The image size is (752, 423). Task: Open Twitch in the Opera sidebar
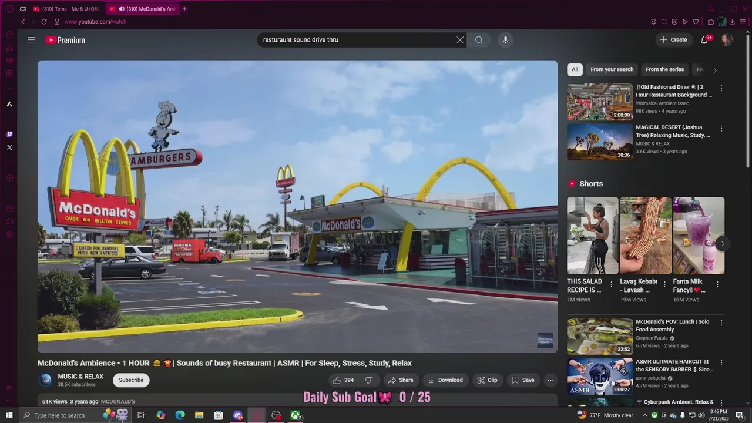(9, 134)
